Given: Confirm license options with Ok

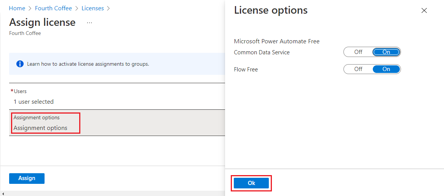Looking at the screenshot, I should pos(251,183).
